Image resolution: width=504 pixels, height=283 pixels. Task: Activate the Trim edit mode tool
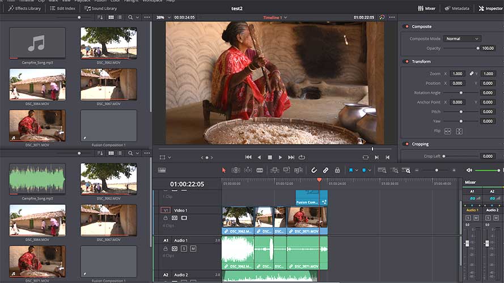236,170
